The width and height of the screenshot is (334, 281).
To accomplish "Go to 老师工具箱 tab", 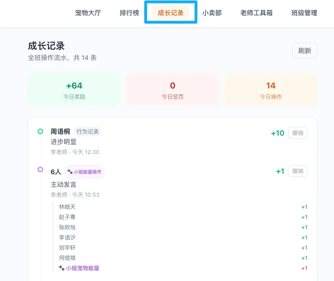I will pos(256,13).
